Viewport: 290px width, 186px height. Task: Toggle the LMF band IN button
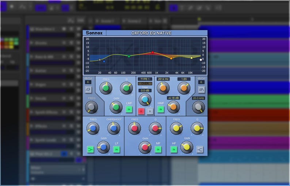click(129, 109)
